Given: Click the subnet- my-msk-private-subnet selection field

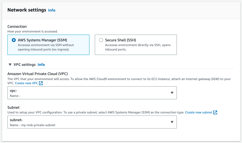Looking at the screenshot, I should pos(92,122).
